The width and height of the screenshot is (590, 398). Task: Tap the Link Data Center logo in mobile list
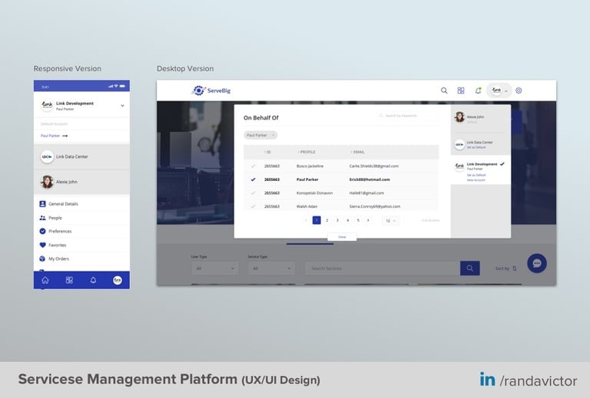(x=47, y=156)
